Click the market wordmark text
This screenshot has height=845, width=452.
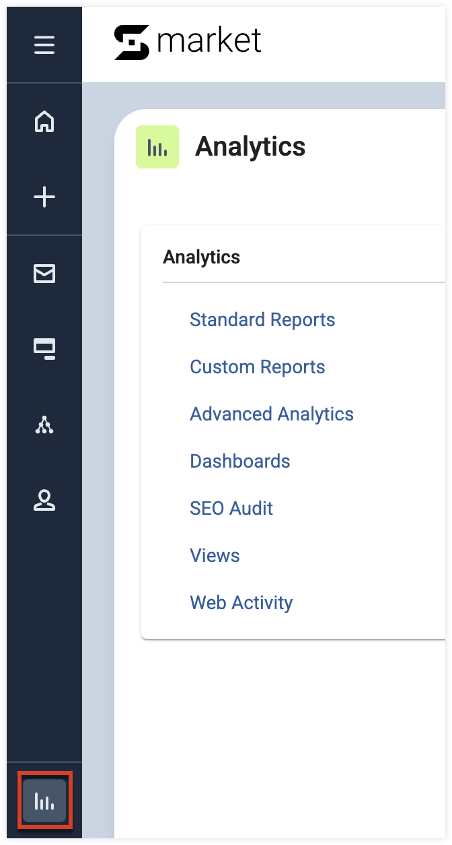pos(209,42)
